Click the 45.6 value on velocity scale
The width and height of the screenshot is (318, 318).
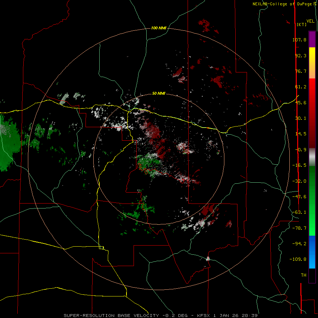tap(301, 102)
